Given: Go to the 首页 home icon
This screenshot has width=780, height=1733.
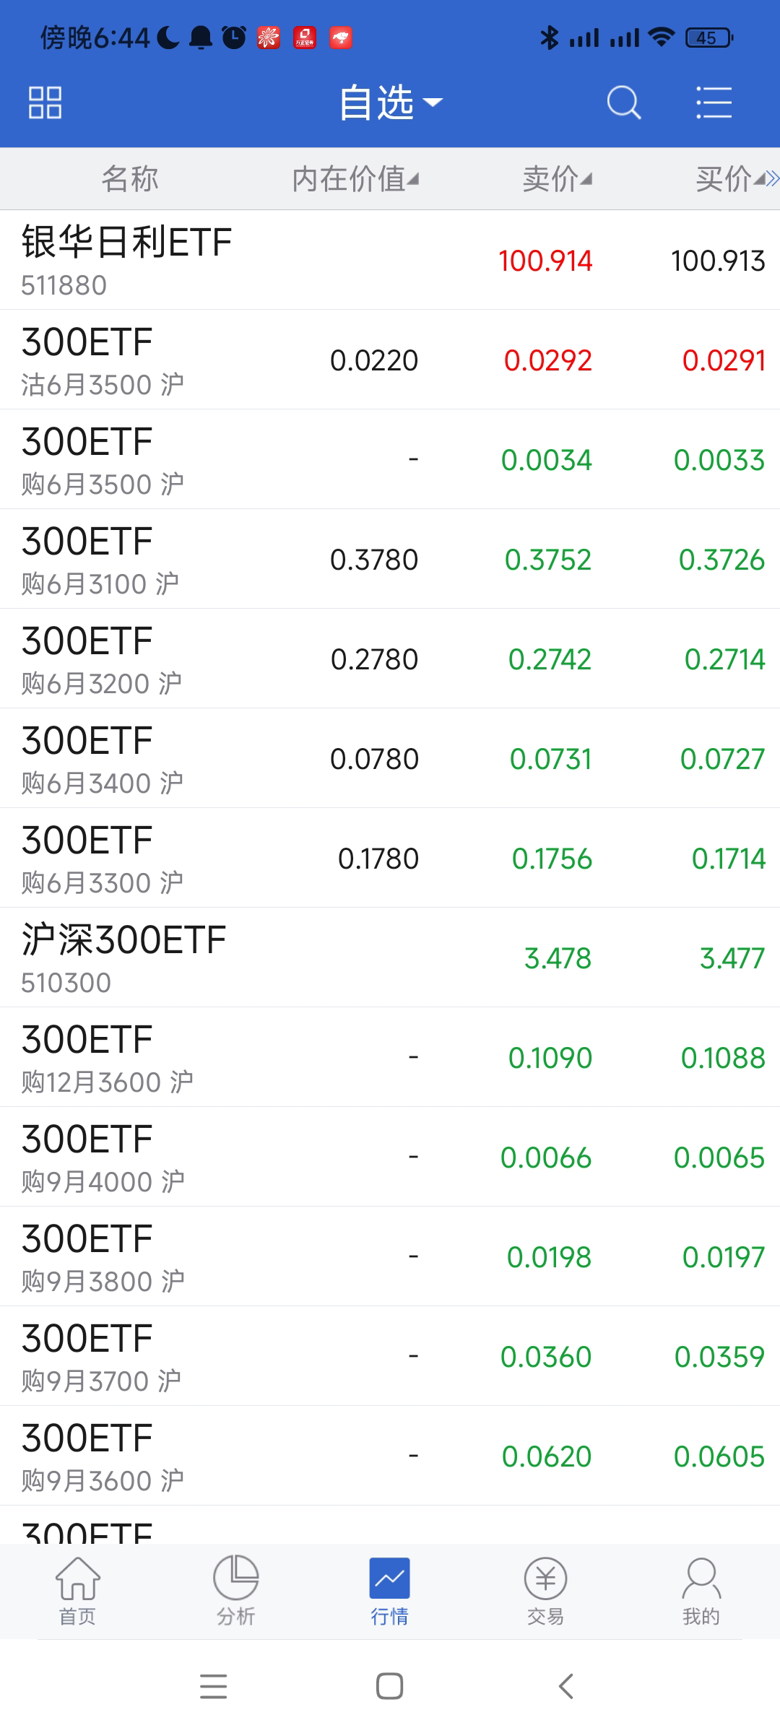Looking at the screenshot, I should [x=77, y=1590].
